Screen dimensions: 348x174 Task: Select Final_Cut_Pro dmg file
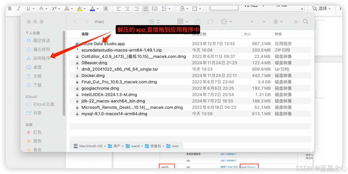click(190, 82)
